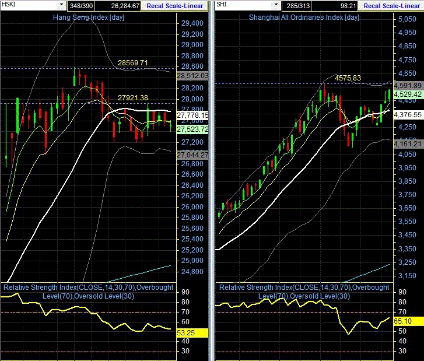The image size is (424, 361).
Task: Open the SHI symbol dropdown arrow
Action: pyautogui.click(x=276, y=5)
